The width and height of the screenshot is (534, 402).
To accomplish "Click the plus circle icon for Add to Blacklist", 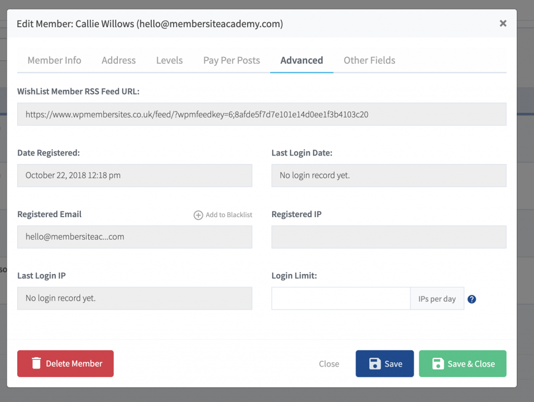I will [198, 215].
